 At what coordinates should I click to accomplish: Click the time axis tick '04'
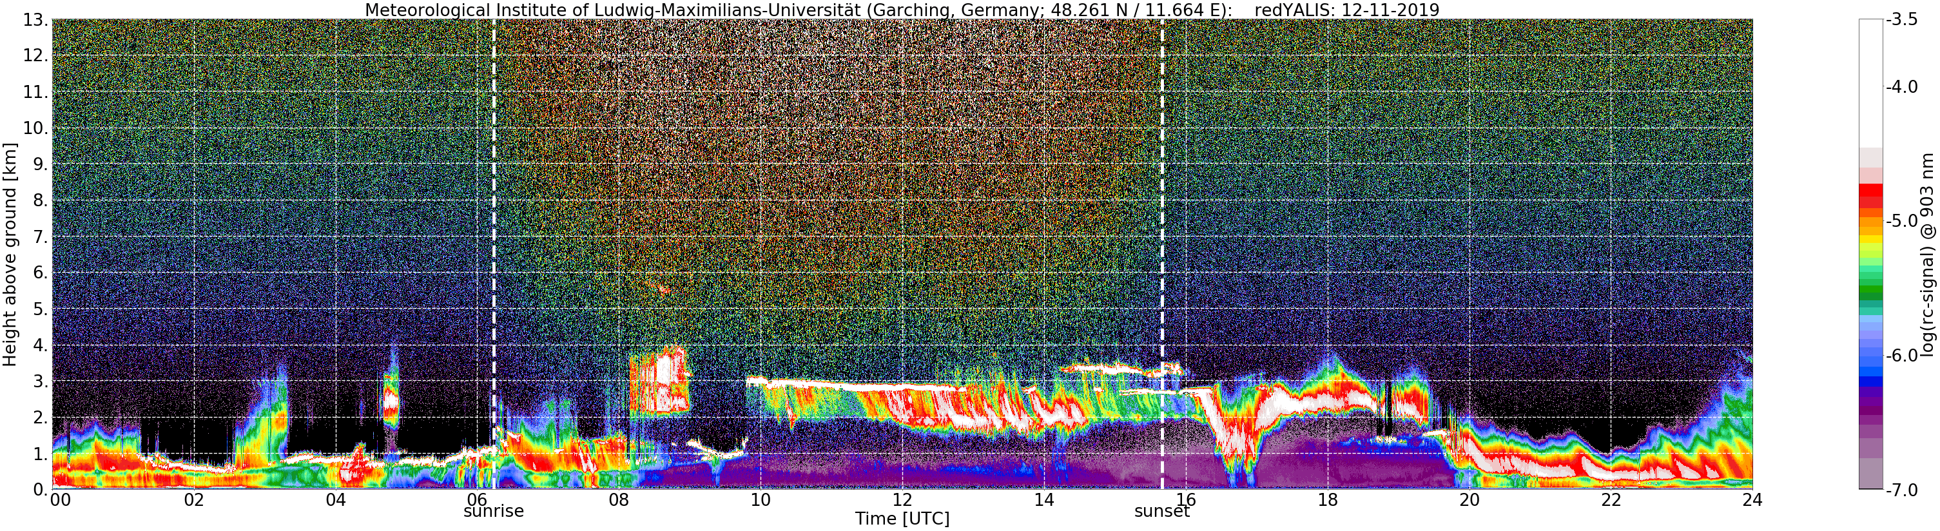pyautogui.click(x=336, y=500)
